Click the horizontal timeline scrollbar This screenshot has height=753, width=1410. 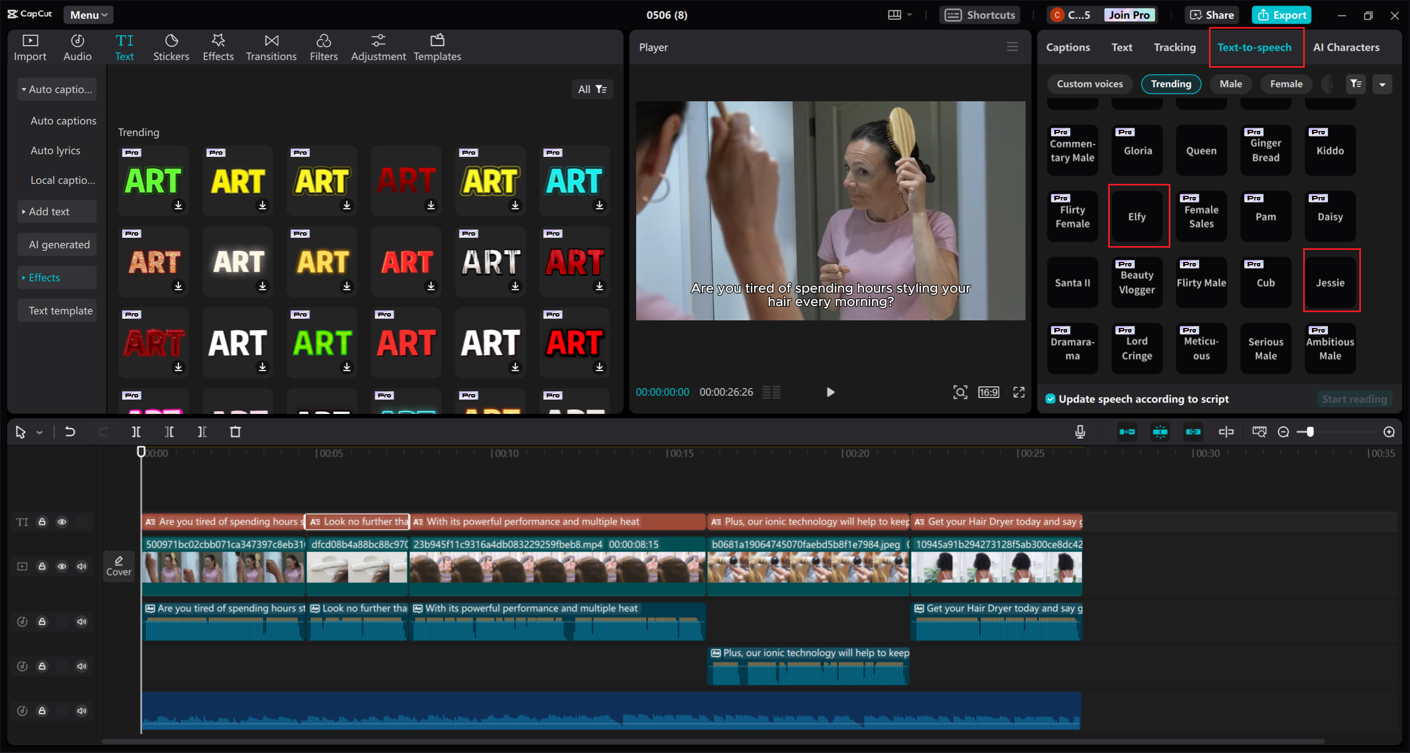click(x=713, y=741)
